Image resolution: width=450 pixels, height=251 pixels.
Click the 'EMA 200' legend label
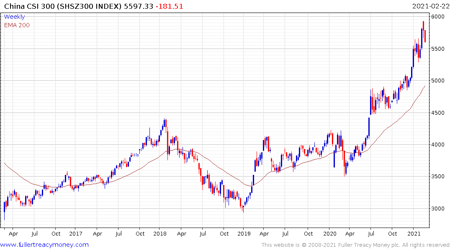[x=17, y=25]
